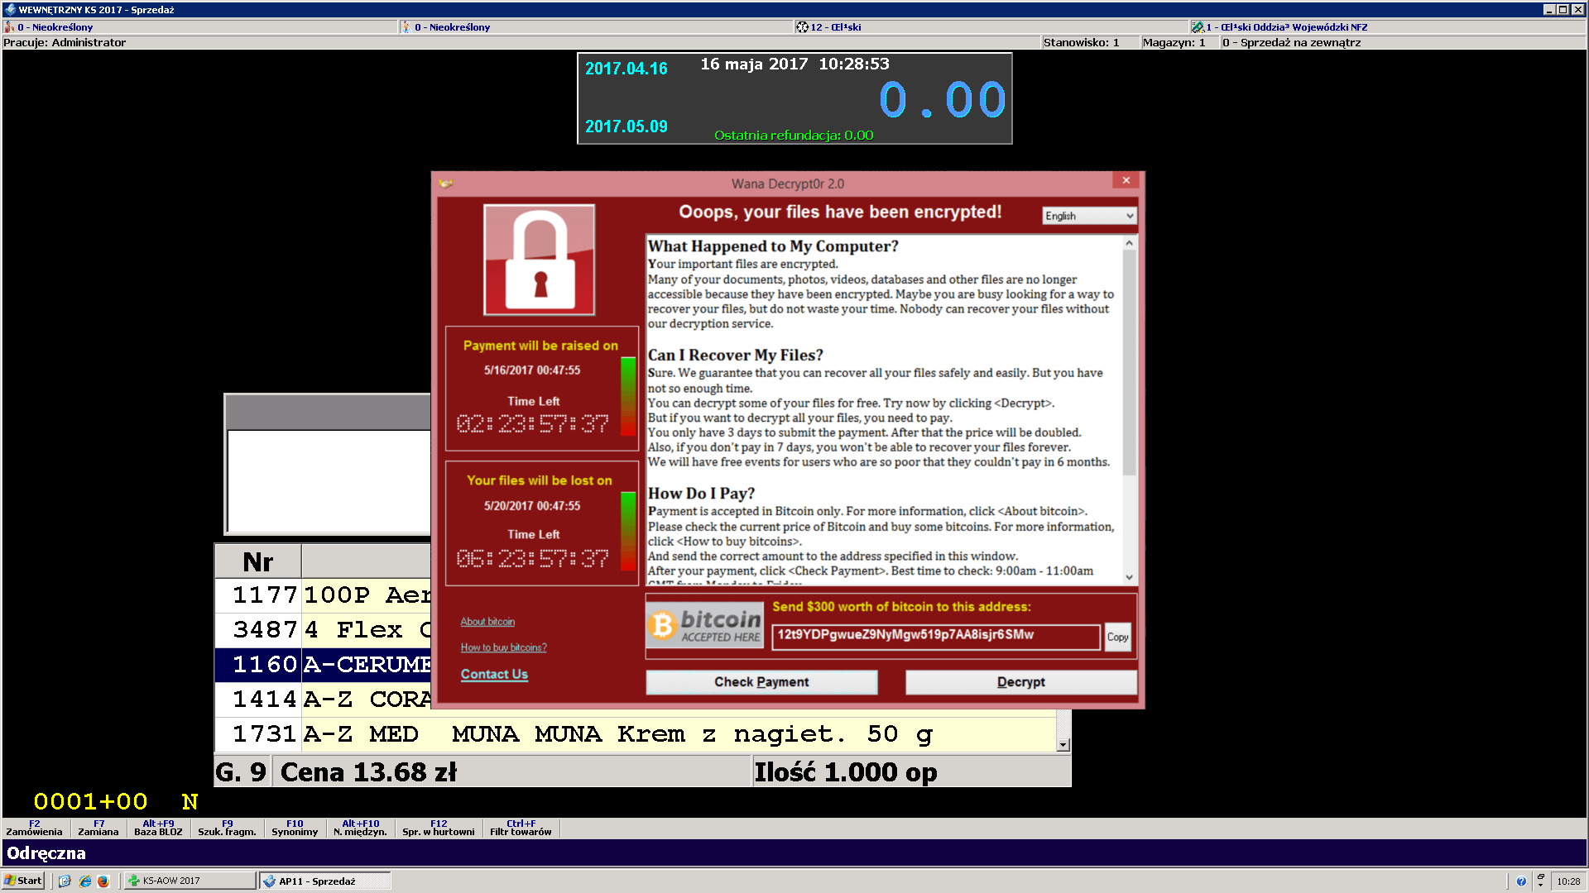Select row 1731 A-Z MED MUNA Krem
The width and height of the screenshot is (1589, 893).
636,734
